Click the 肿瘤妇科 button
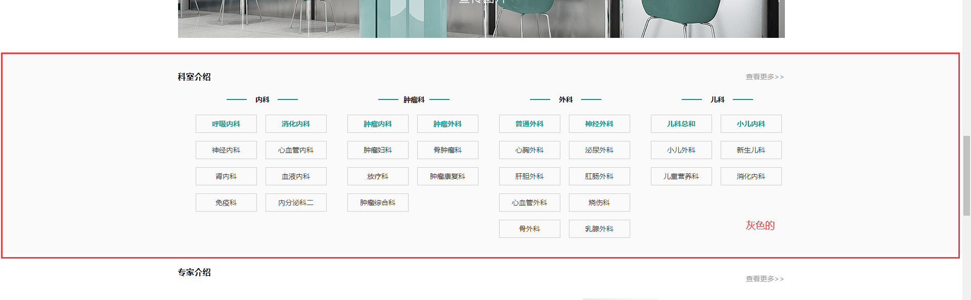Image resolution: width=971 pixels, height=300 pixels. point(378,150)
